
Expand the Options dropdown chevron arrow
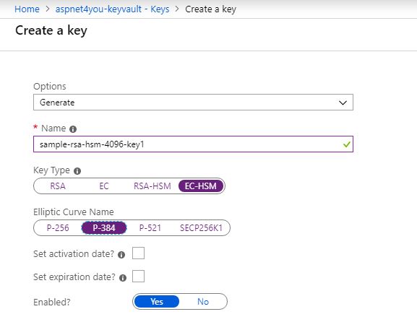[x=343, y=103]
